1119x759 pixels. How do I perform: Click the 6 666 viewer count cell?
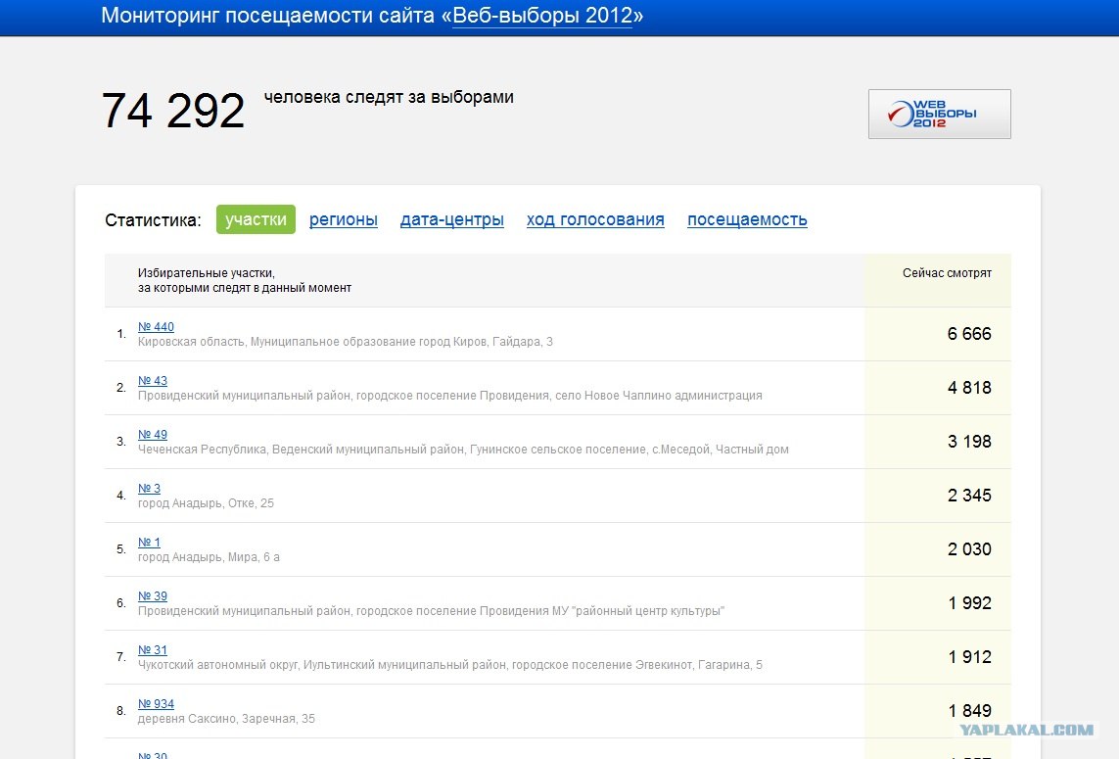(x=968, y=334)
